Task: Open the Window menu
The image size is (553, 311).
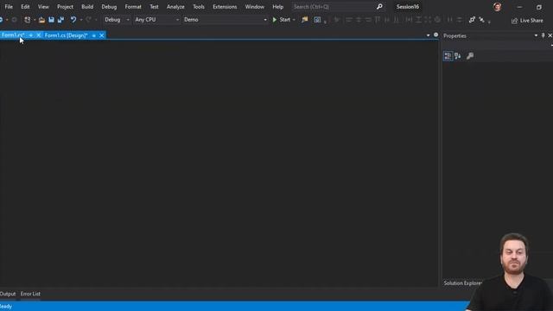Action: [x=255, y=7]
